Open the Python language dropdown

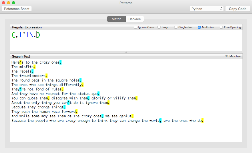(206, 9)
